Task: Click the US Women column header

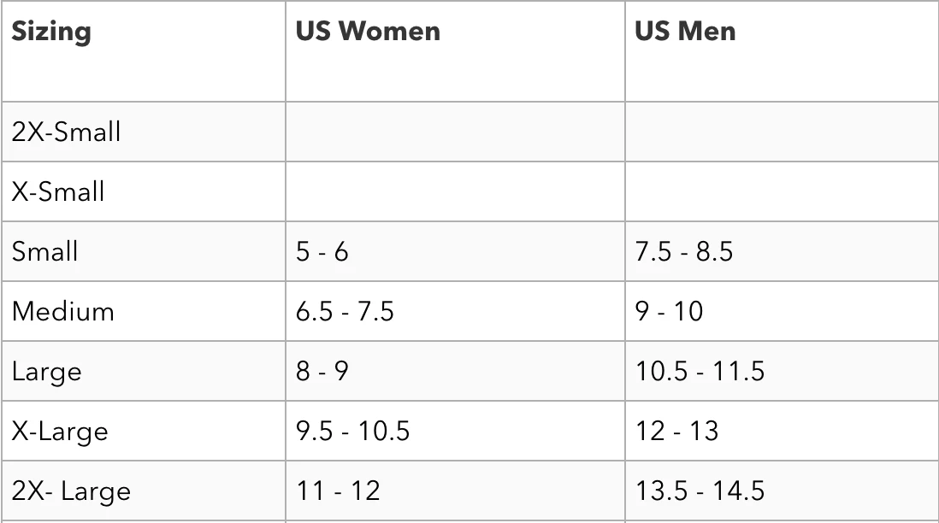Action: [368, 31]
